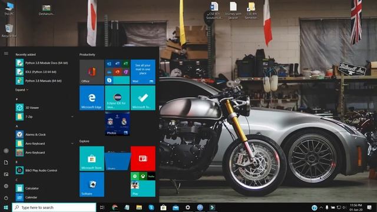Open the Office tile
The width and height of the screenshot is (377, 212).
click(x=92, y=72)
